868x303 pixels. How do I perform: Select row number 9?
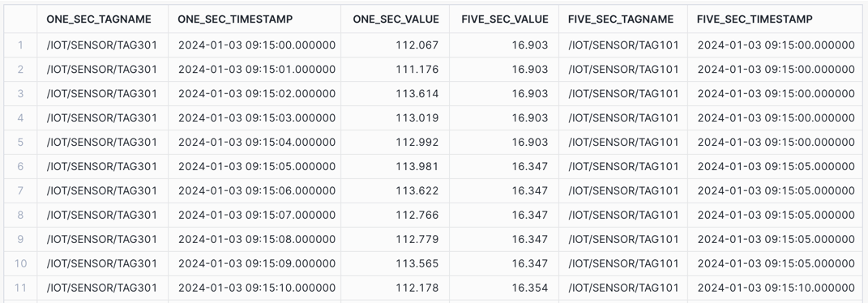pos(20,240)
